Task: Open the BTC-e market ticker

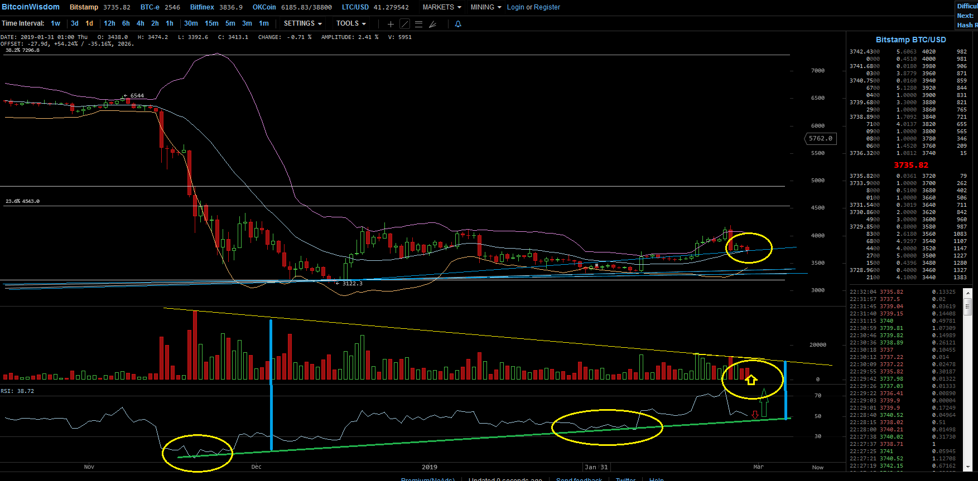Action: [x=160, y=7]
